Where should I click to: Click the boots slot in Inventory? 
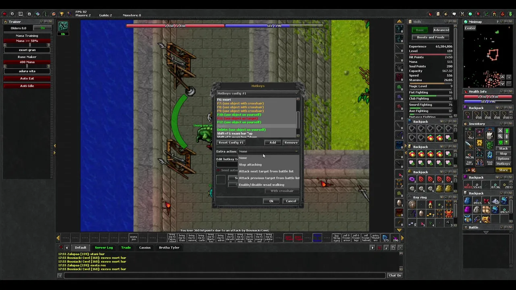[x=480, y=162]
